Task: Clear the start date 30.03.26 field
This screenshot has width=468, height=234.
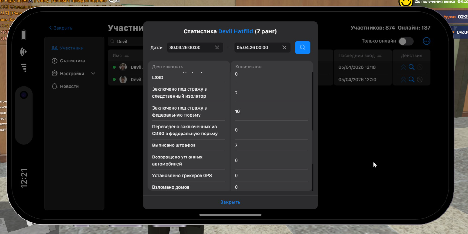Action: (x=217, y=48)
